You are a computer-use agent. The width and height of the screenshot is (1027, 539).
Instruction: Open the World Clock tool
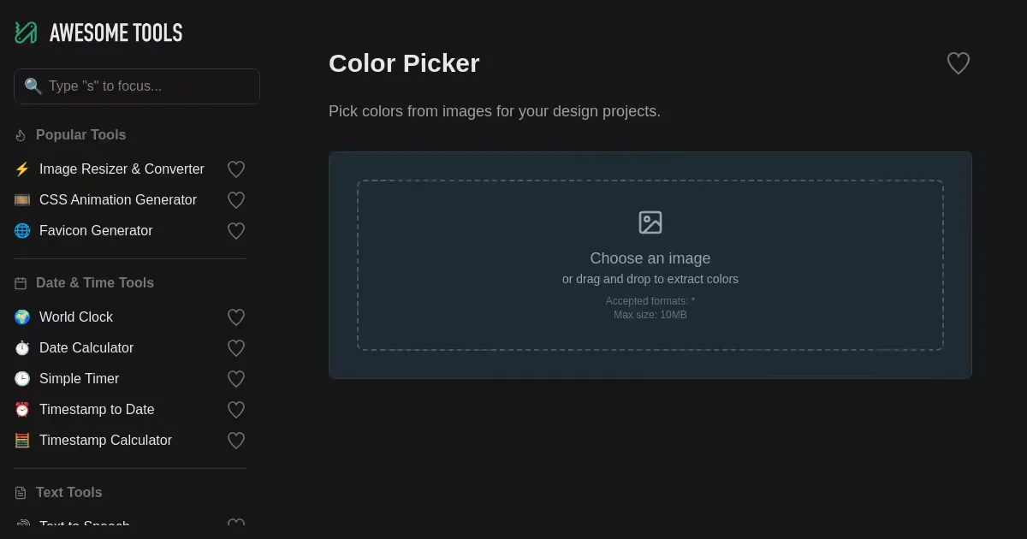pos(76,317)
